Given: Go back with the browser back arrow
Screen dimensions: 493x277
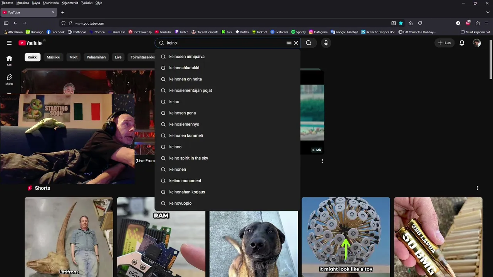Looking at the screenshot, I should pos(15,23).
